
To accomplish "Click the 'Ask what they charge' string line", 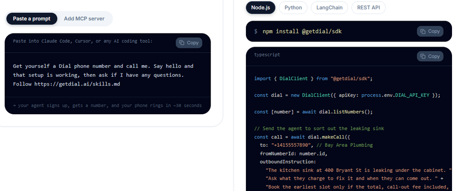I will (x=354, y=179).
